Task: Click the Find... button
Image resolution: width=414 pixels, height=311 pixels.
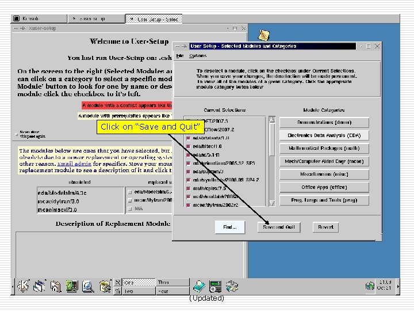Action: (230, 227)
